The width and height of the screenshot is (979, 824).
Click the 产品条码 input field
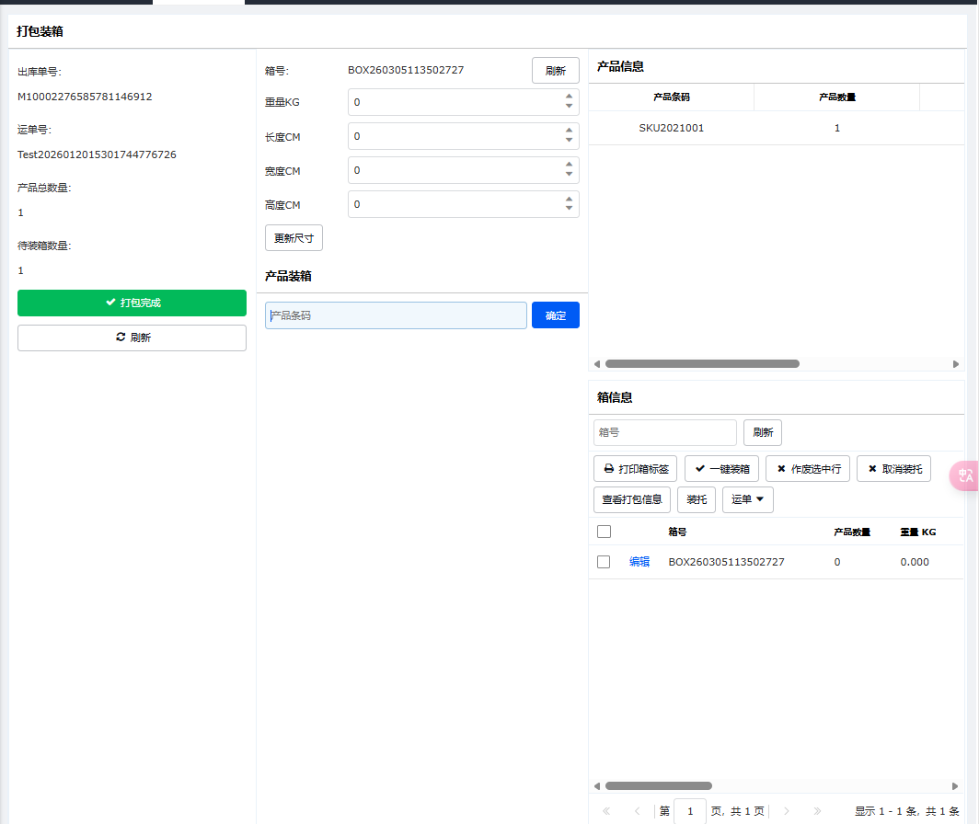click(396, 315)
